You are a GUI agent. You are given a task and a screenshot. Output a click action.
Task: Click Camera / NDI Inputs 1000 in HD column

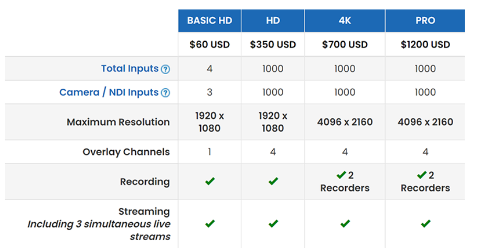pos(273,92)
